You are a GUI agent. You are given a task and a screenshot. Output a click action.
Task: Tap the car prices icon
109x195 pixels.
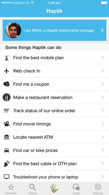point(7,151)
